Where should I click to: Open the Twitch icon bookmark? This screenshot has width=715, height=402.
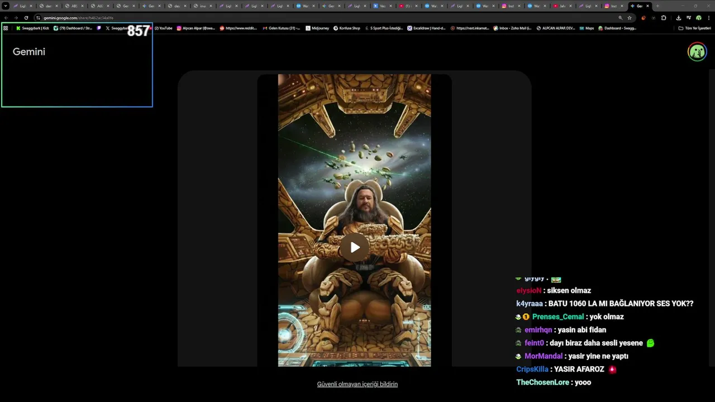click(x=99, y=28)
